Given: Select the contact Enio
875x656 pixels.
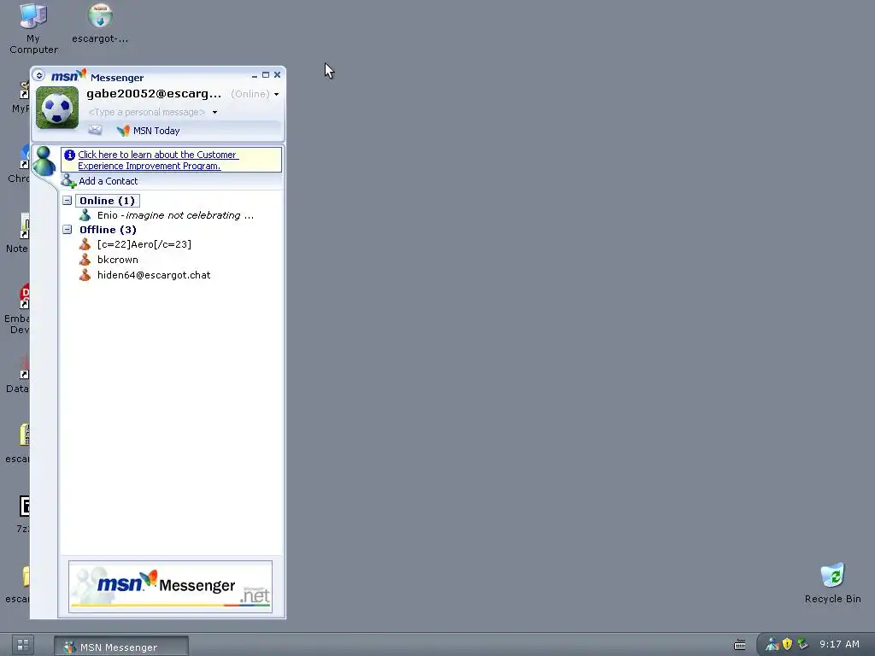Looking at the screenshot, I should coord(175,215).
